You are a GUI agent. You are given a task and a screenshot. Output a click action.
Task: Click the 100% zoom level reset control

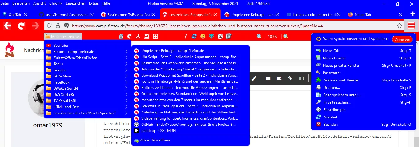pyautogui.click(x=272, y=36)
